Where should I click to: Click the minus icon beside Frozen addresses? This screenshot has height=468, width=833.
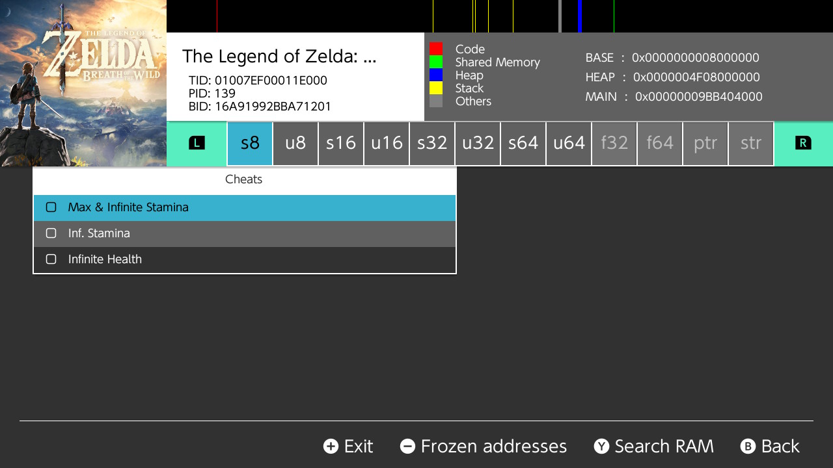tap(407, 446)
